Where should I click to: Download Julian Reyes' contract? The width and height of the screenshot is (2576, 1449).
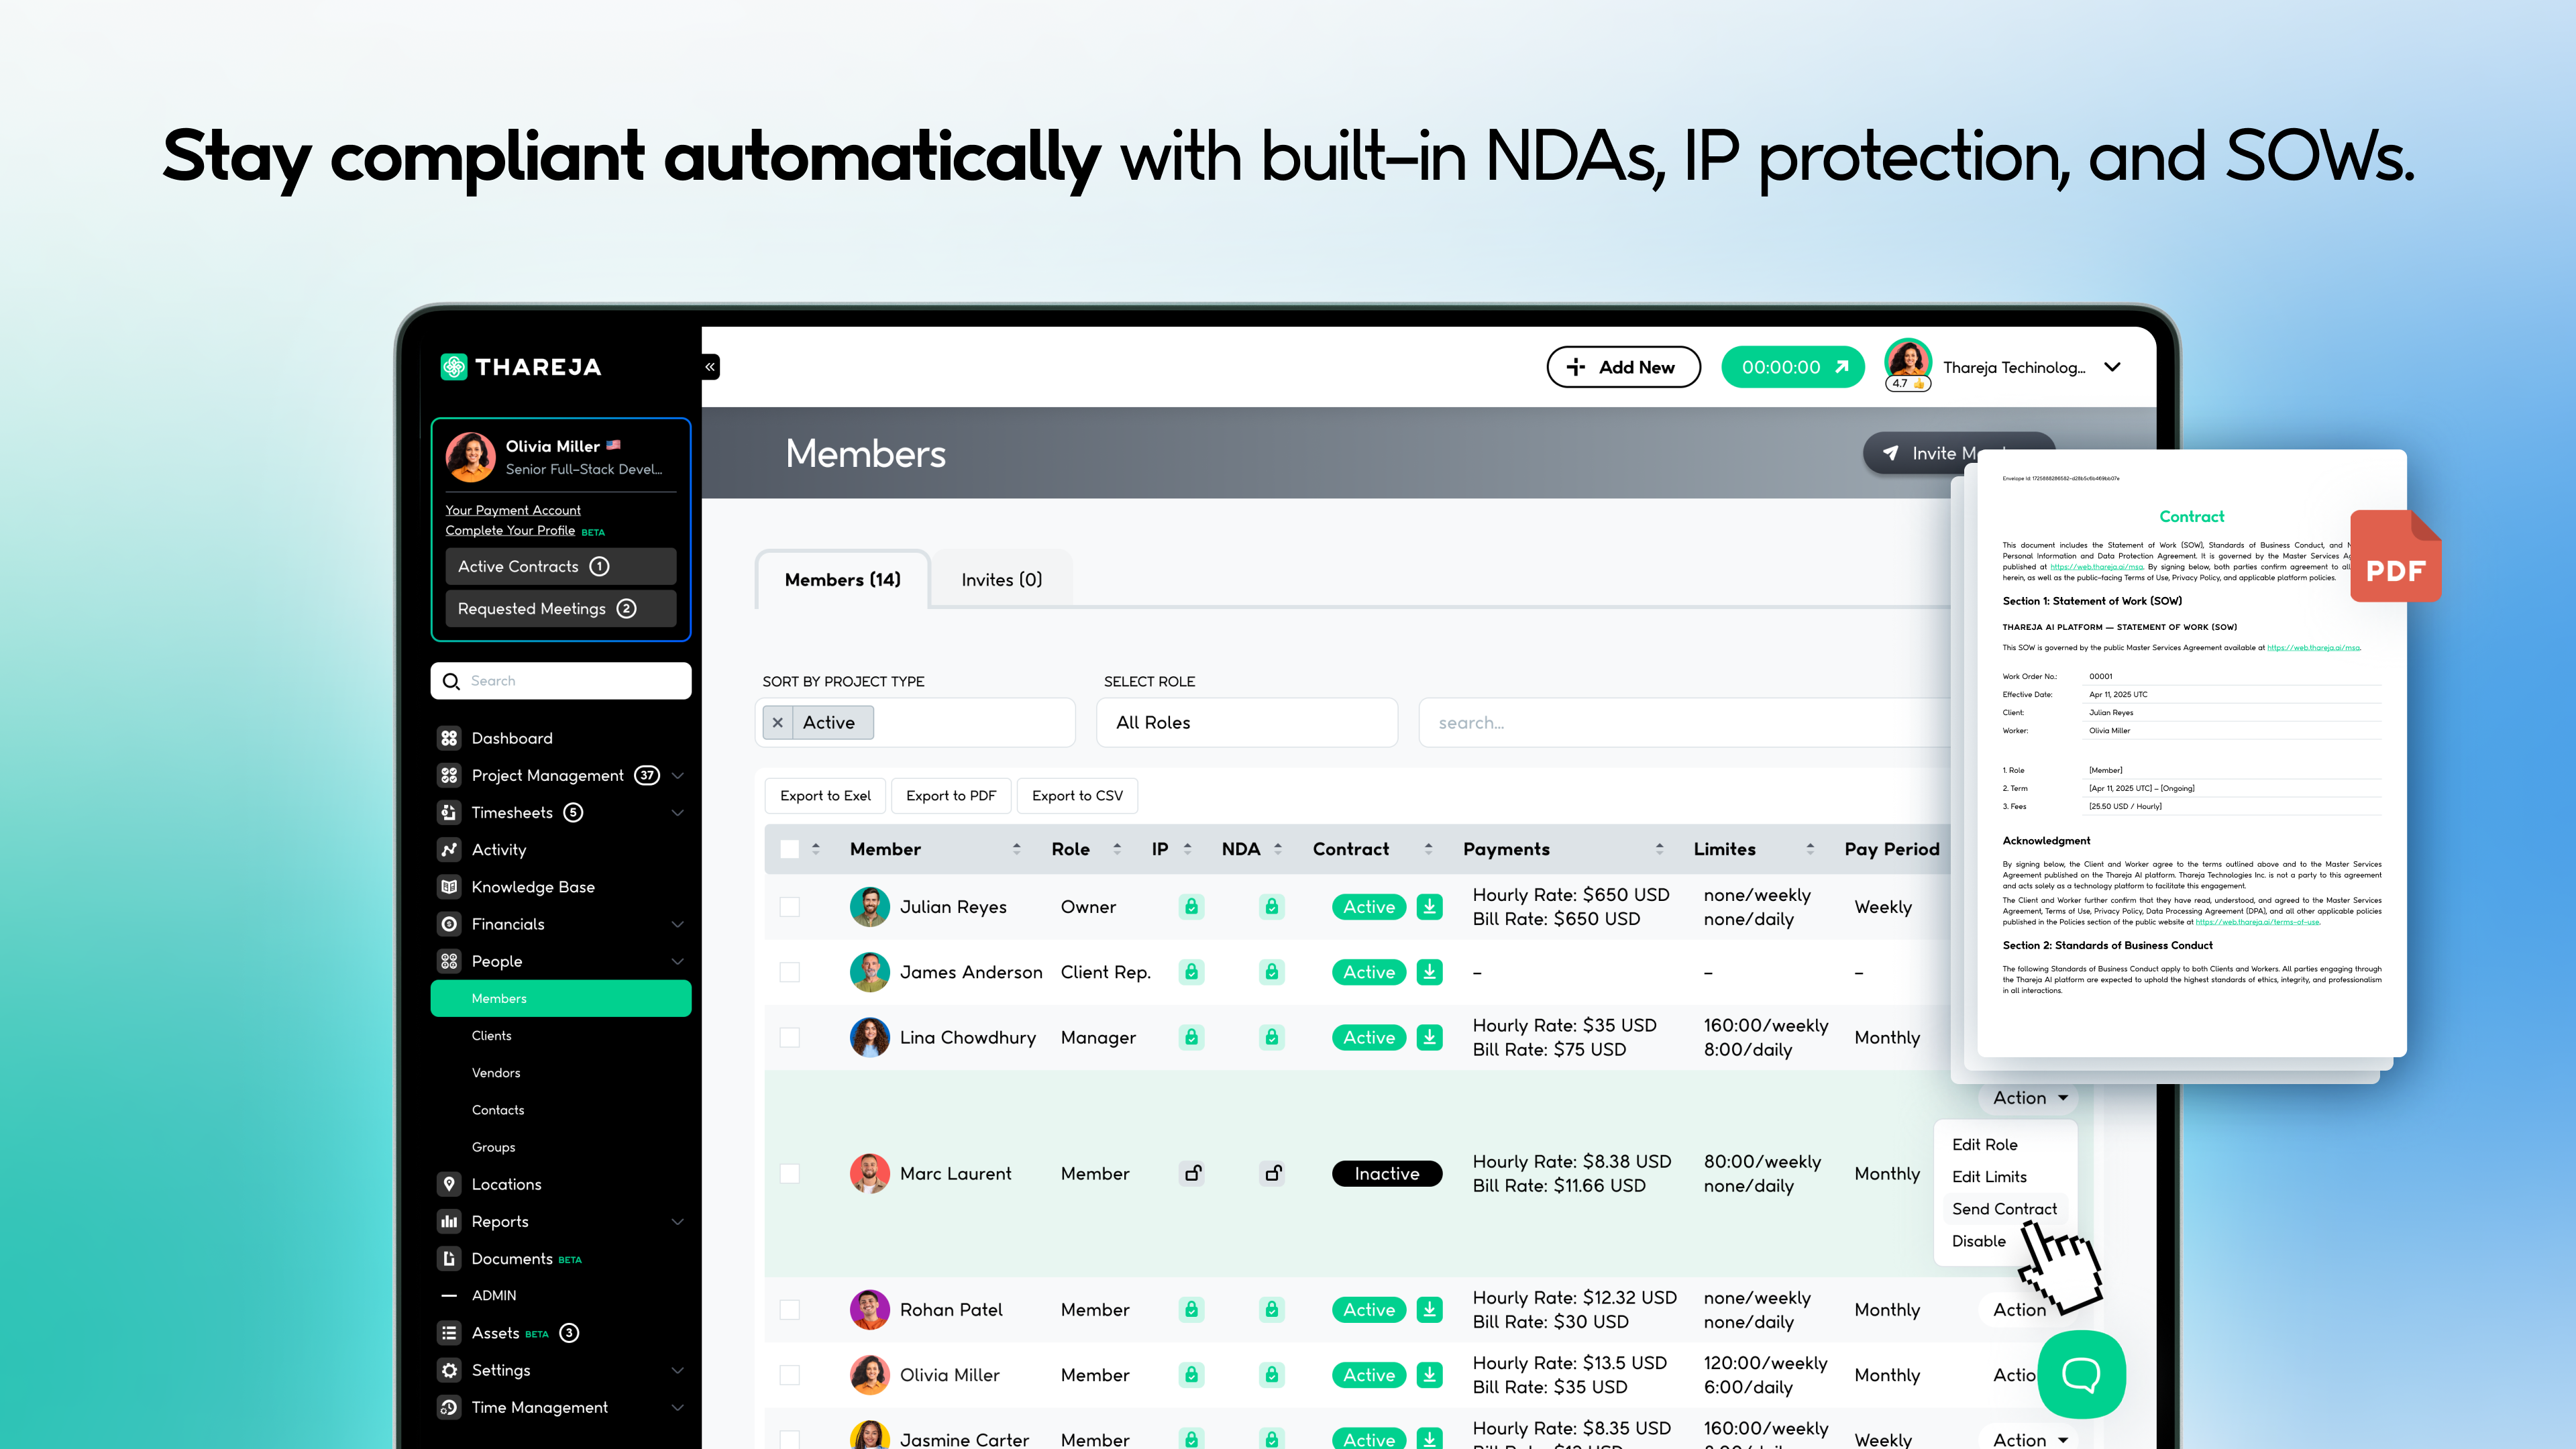(1430, 906)
